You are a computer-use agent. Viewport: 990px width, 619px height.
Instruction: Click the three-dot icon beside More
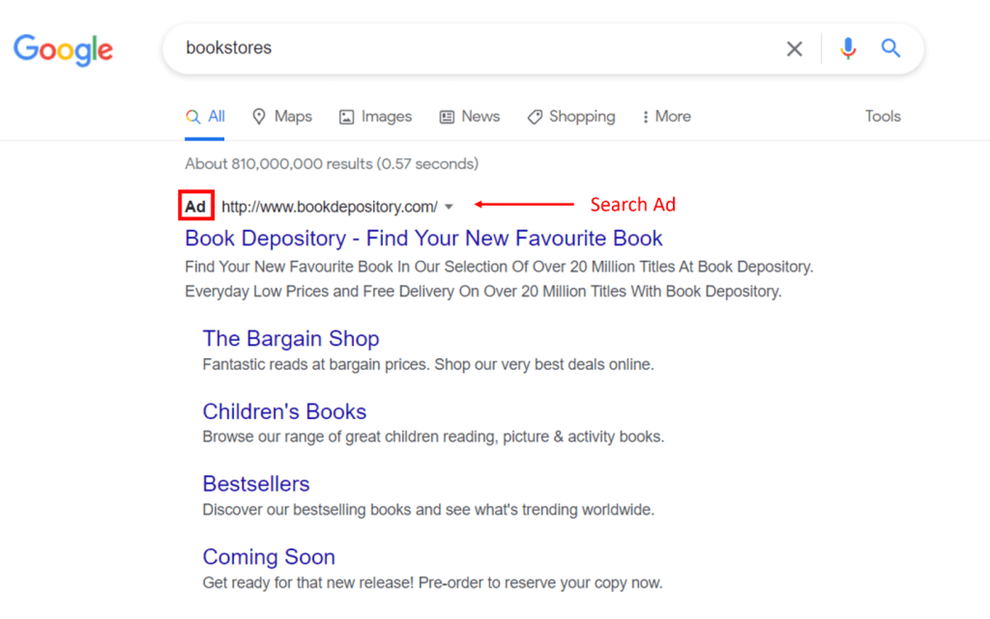645,116
